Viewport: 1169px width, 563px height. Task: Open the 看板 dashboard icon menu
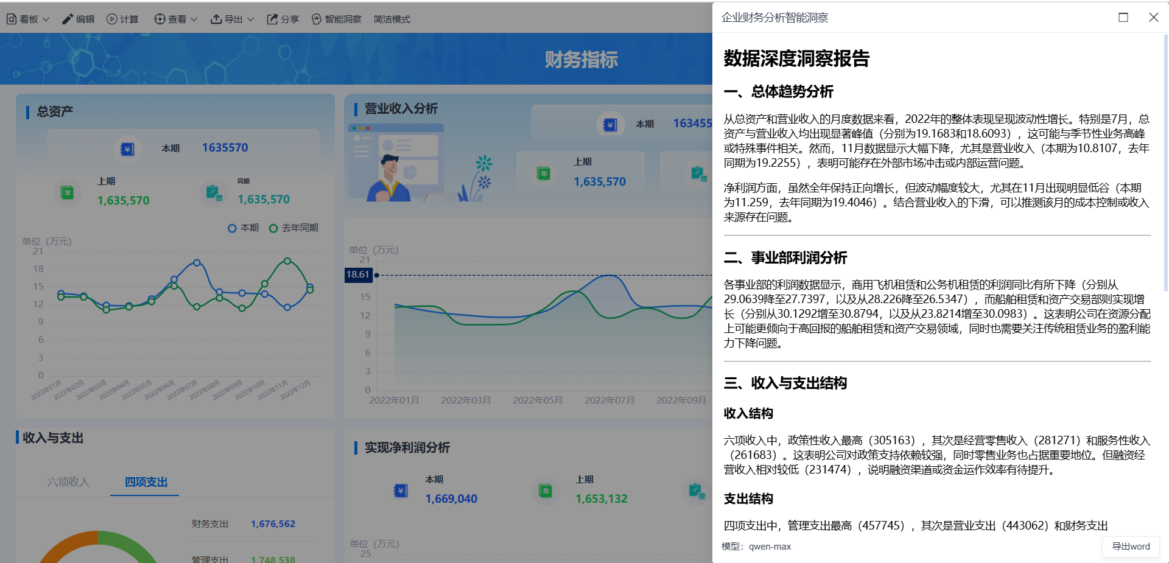(x=11, y=19)
